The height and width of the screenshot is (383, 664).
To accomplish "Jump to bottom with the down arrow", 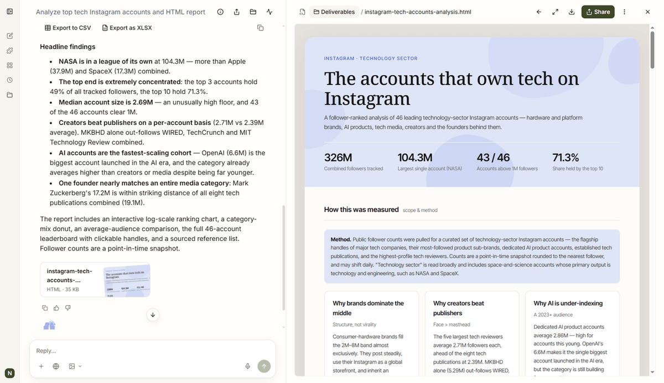I will (153, 314).
